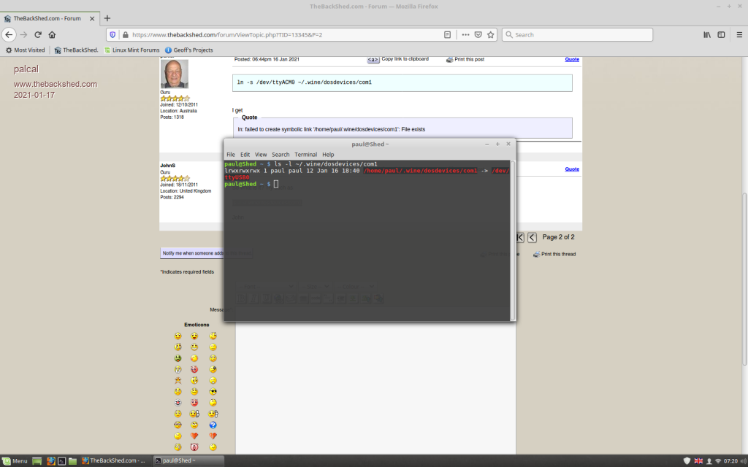Bookmark this page with the star icon

(491, 34)
